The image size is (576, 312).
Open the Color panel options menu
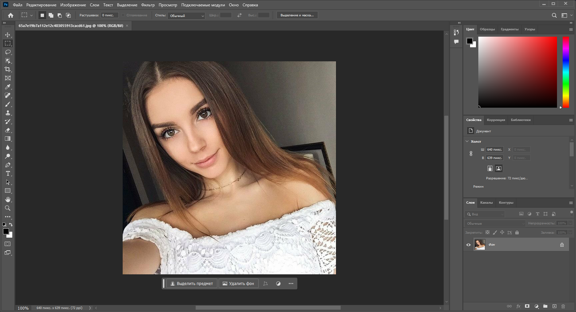(x=571, y=29)
